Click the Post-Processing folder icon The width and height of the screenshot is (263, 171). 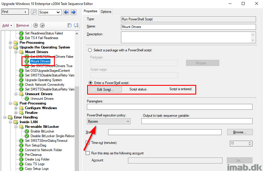(x=16, y=103)
